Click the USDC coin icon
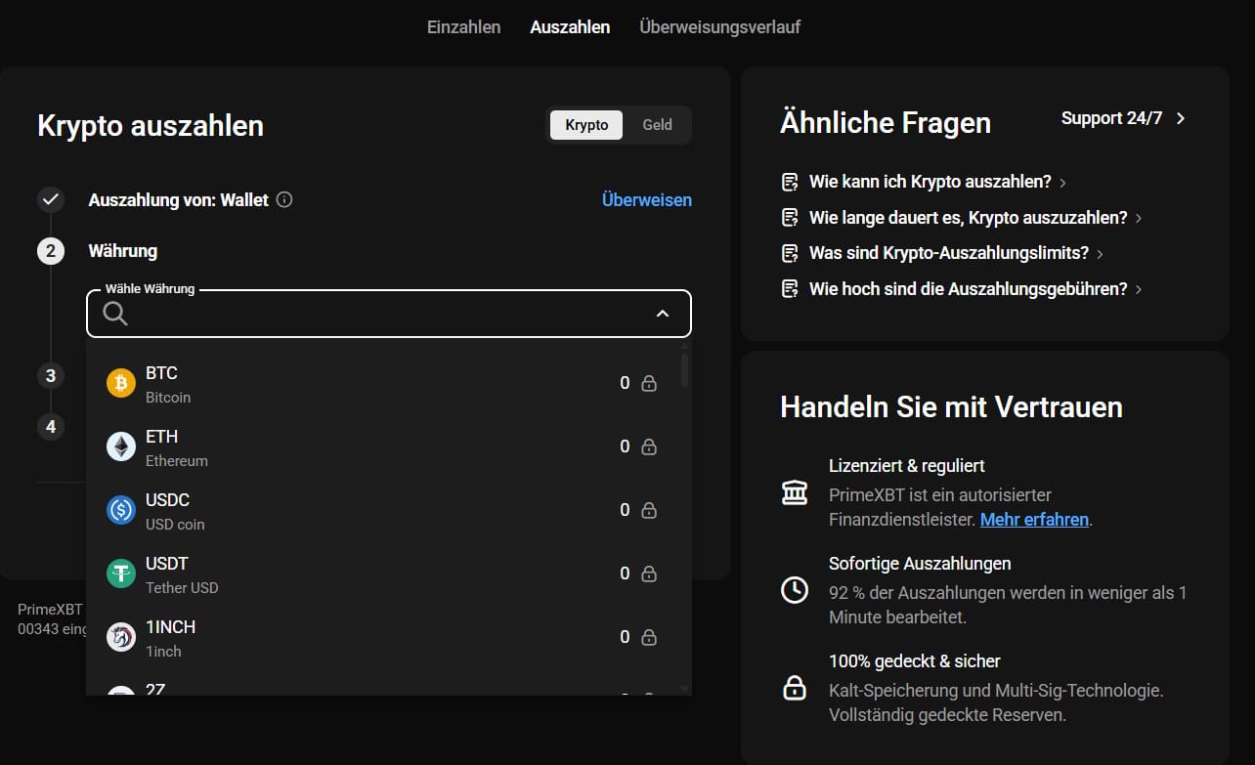This screenshot has height=765, width=1255. 121,511
